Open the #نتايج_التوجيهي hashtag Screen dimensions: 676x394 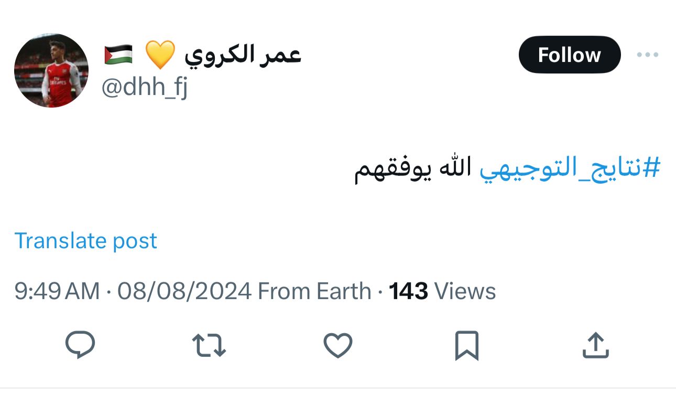(570, 169)
